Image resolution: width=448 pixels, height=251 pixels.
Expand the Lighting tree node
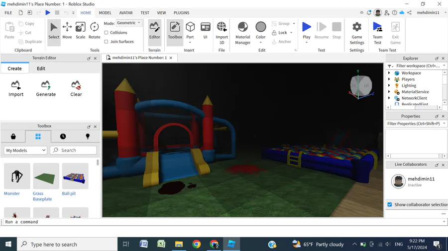(389, 85)
